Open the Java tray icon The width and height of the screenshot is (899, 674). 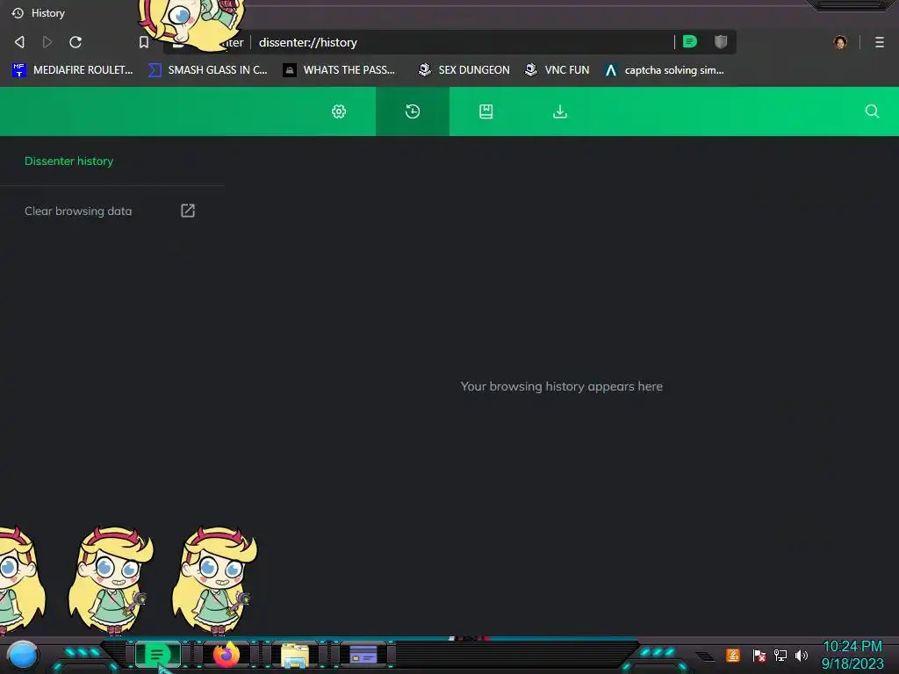click(733, 655)
